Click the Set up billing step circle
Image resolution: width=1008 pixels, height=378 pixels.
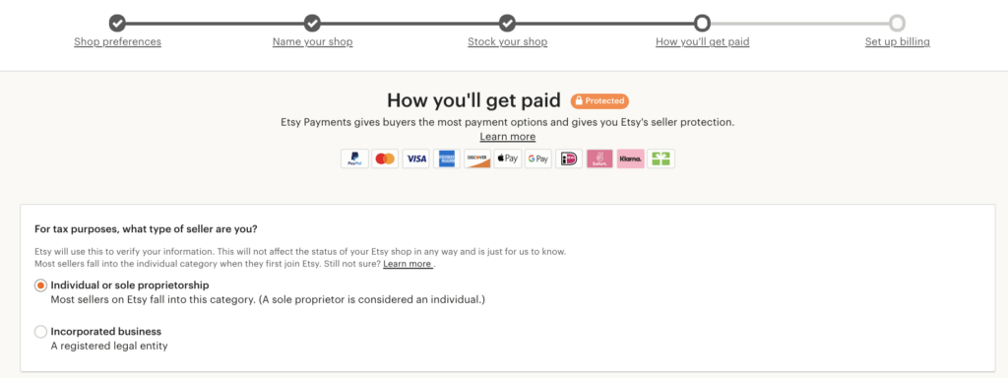pyautogui.click(x=898, y=24)
